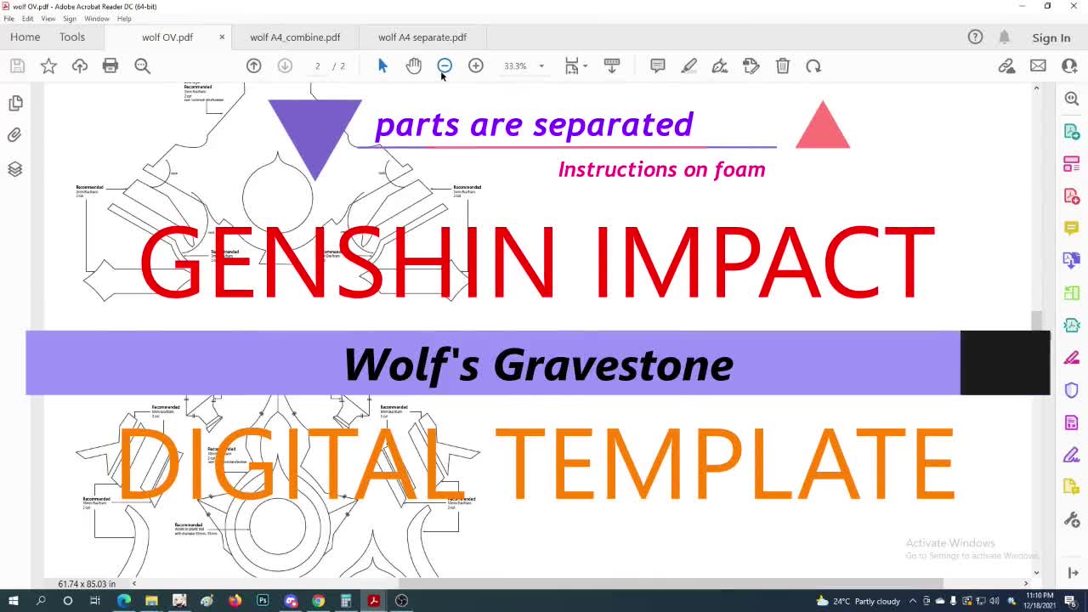The height and width of the screenshot is (612, 1088).
Task: Expand the page fit options dropdown arrow
Action: [x=585, y=66]
